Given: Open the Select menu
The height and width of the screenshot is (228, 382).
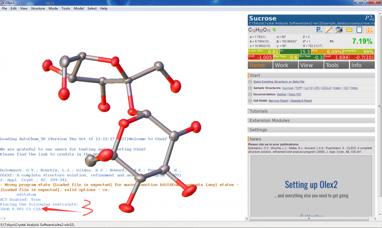Looking at the screenshot, I should [x=92, y=8].
